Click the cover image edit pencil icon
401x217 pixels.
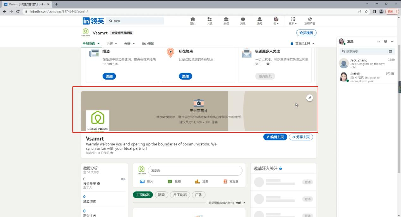(310, 98)
